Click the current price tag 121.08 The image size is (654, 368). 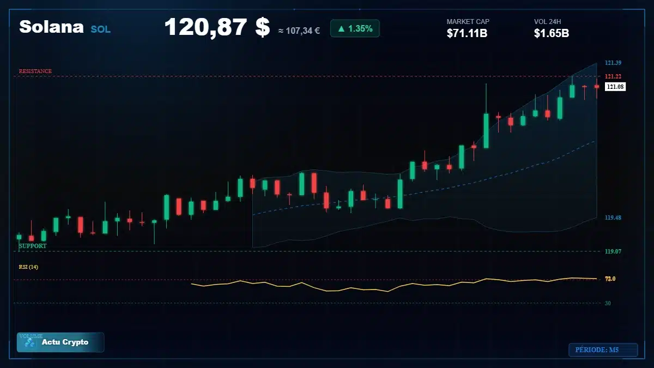coord(615,87)
